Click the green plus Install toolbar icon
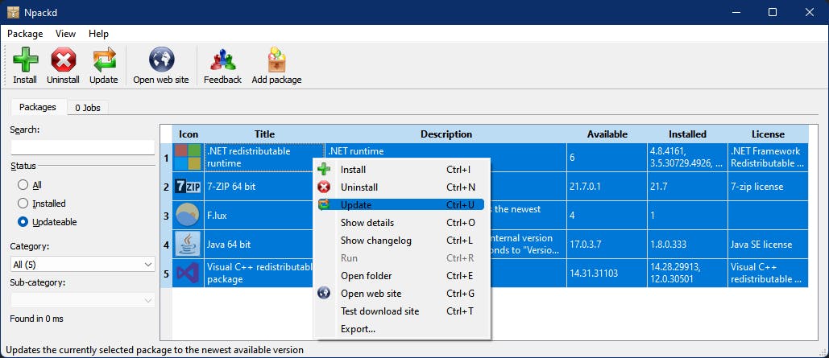 coord(25,60)
